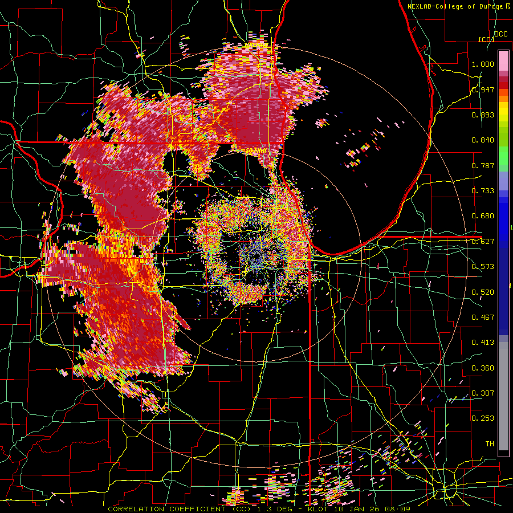Click the [CC] label beside the color bar
513x513 pixels.
(486, 39)
